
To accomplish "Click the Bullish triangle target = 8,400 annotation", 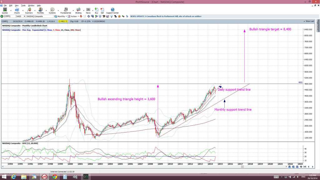I will 270,29.
